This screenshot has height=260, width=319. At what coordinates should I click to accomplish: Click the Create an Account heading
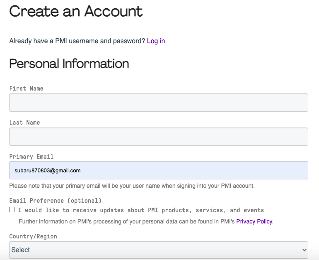coord(76,11)
